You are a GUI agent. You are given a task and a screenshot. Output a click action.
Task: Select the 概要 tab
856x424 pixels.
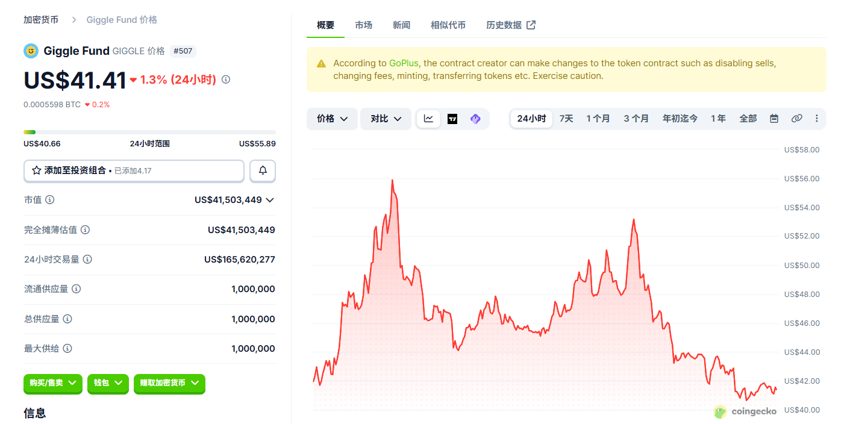(x=325, y=25)
